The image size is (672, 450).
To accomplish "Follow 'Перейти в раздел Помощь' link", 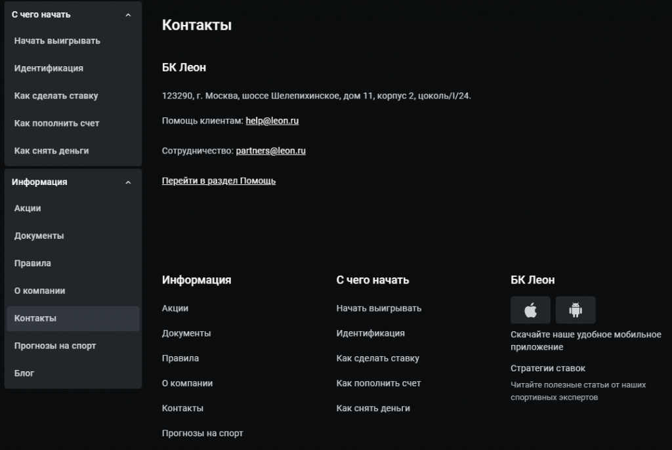I will tap(219, 181).
